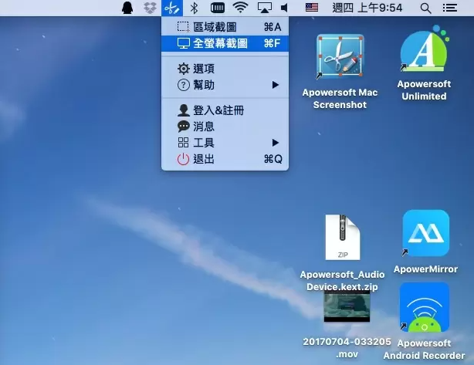This screenshot has width=474, height=365.
Task: Choose 區域截圖 regional screenshot
Action: point(225,27)
